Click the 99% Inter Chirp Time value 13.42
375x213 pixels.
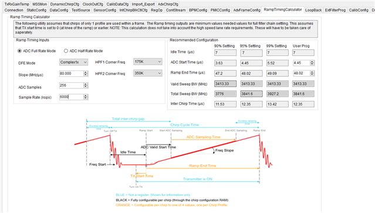click(x=278, y=104)
